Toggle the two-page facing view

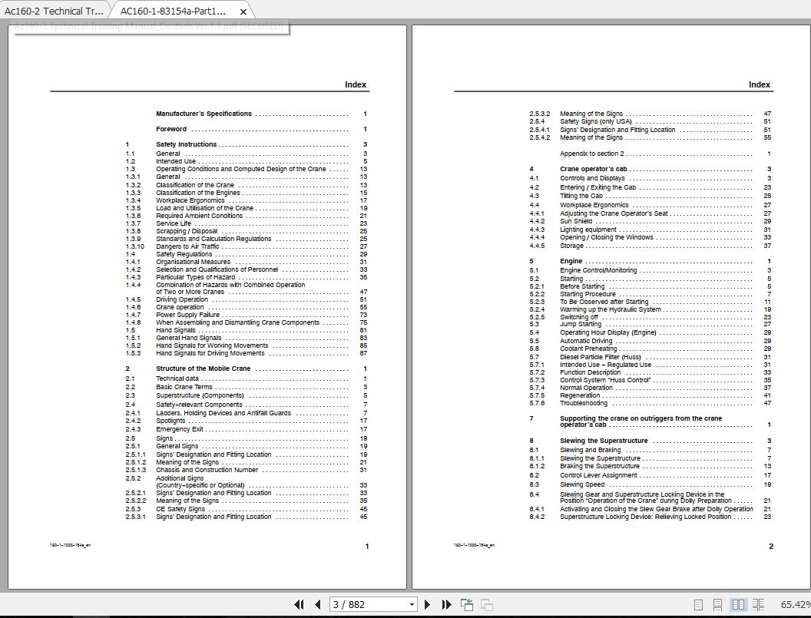[738, 604]
